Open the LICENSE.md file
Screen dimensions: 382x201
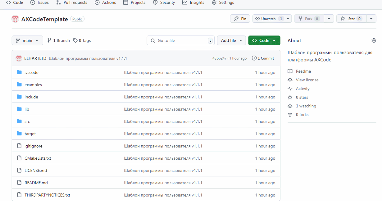click(x=36, y=170)
